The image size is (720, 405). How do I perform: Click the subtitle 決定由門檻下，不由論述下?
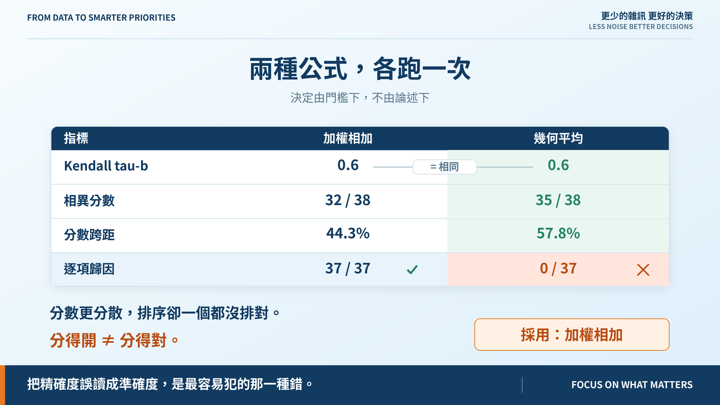[360, 98]
